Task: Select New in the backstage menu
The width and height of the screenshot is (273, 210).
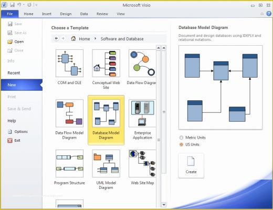Action: 22,85
